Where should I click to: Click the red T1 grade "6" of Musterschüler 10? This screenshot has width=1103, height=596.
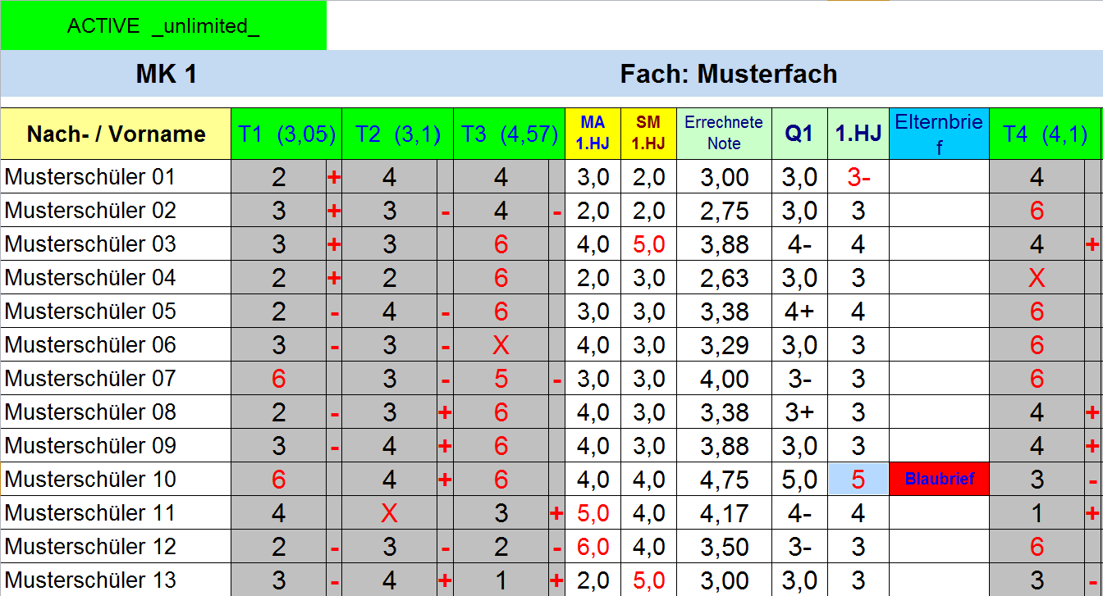tap(279, 480)
